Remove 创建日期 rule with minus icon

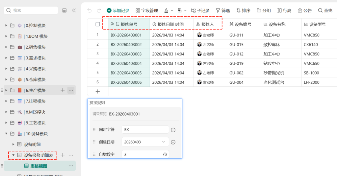(173, 142)
